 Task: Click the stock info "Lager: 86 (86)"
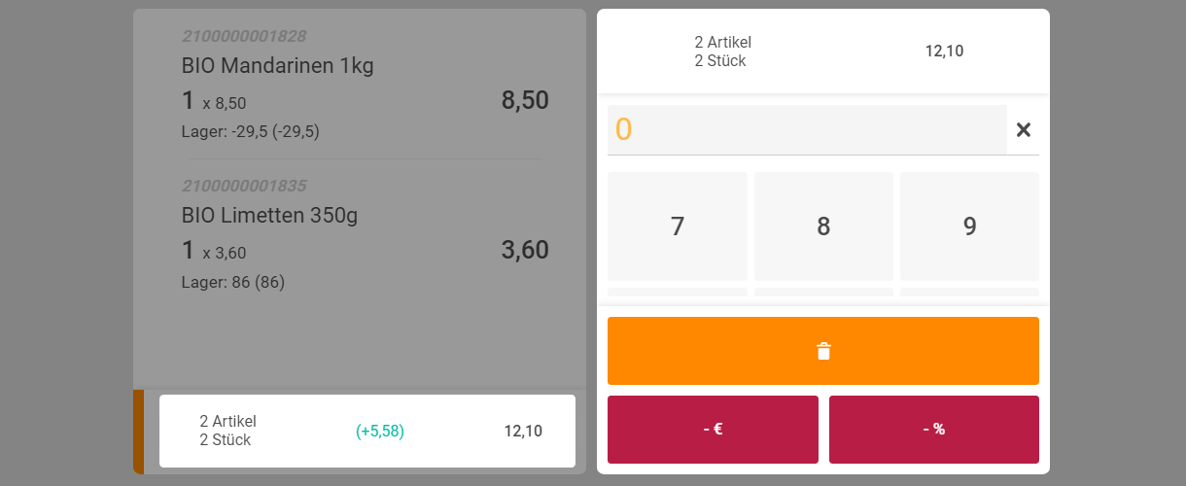232,282
